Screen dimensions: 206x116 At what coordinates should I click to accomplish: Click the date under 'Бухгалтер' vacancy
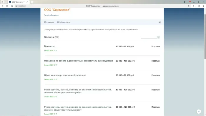coord(50,50)
